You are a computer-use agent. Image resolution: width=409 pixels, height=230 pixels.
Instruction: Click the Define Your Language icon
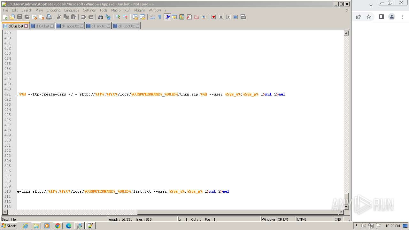coord(174,17)
